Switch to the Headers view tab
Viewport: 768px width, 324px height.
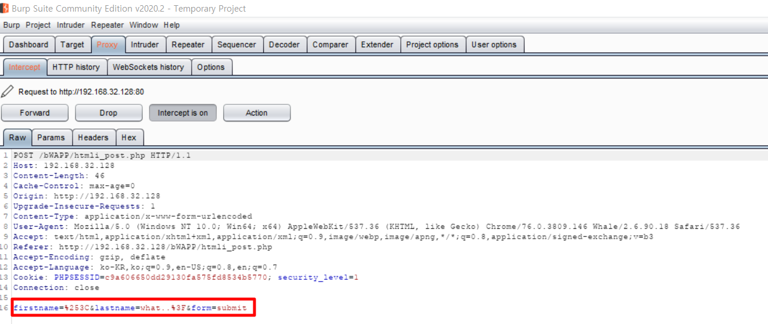click(x=93, y=138)
